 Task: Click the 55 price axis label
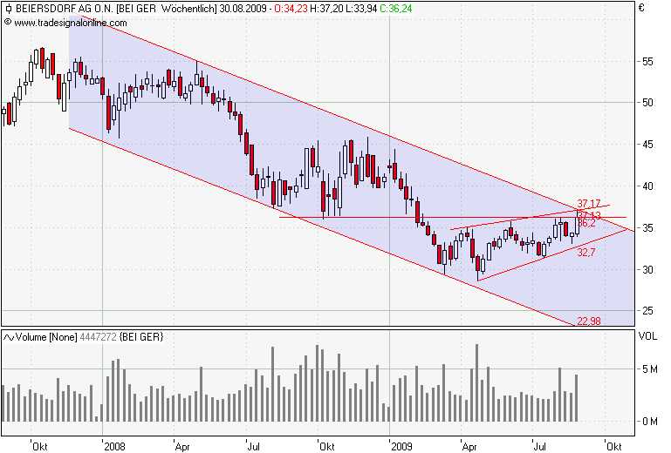click(x=647, y=62)
